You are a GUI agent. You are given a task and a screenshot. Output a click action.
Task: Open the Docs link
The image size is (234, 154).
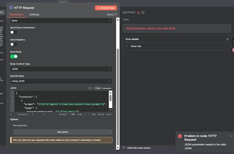click(112, 15)
